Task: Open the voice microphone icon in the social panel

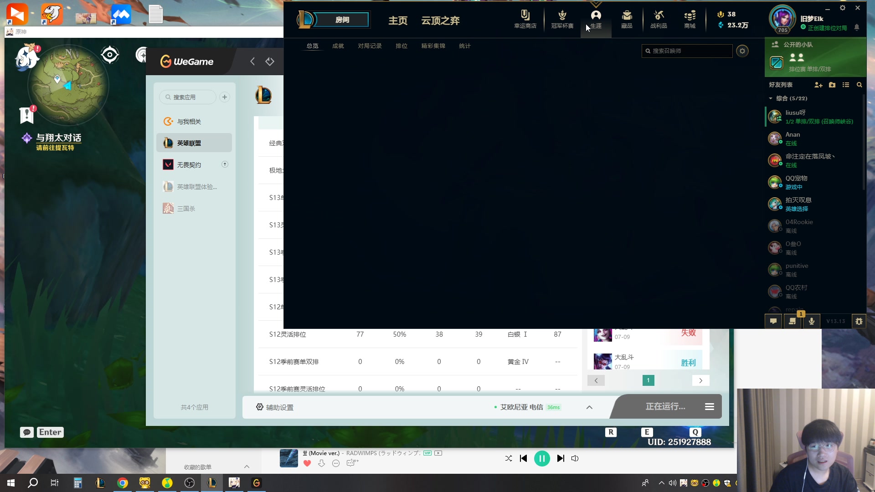Action: click(x=811, y=321)
